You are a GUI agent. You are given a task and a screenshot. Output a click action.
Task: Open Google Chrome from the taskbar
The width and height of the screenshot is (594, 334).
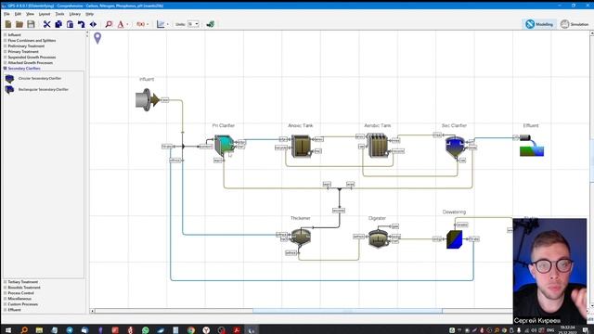(191, 330)
